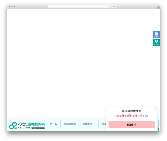
Task: Open the 診療日 calendar side button
Action: 156,34
